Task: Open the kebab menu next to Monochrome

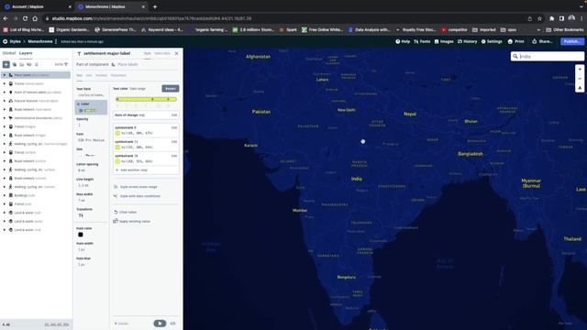Action: 56,41
